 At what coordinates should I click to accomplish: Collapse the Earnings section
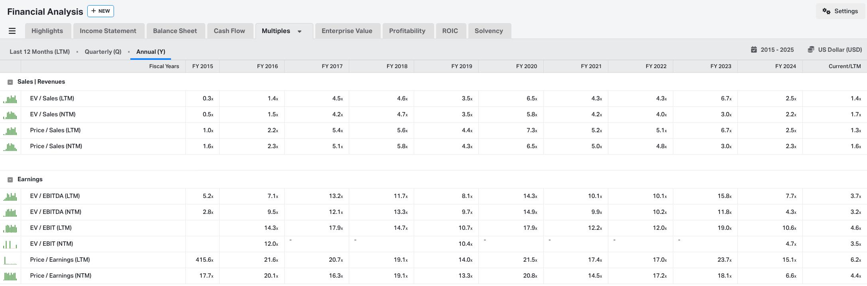click(10, 180)
